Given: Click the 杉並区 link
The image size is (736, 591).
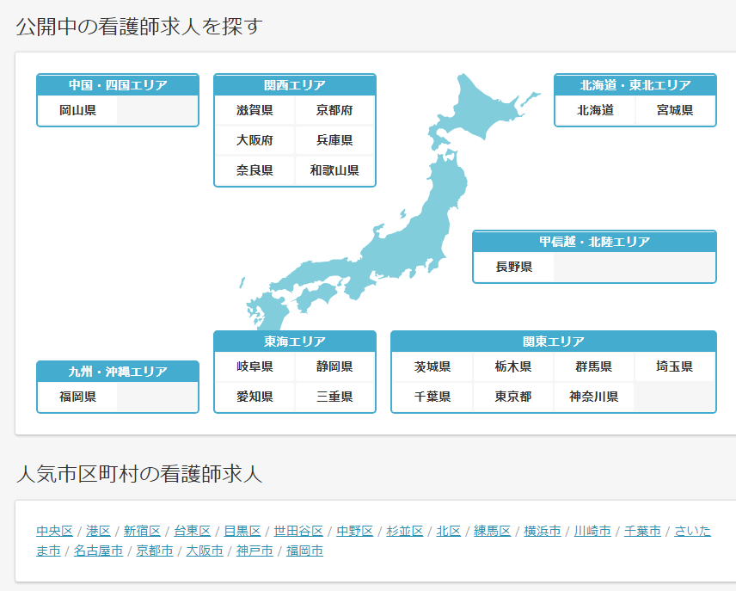Looking at the screenshot, I should click(x=405, y=531).
